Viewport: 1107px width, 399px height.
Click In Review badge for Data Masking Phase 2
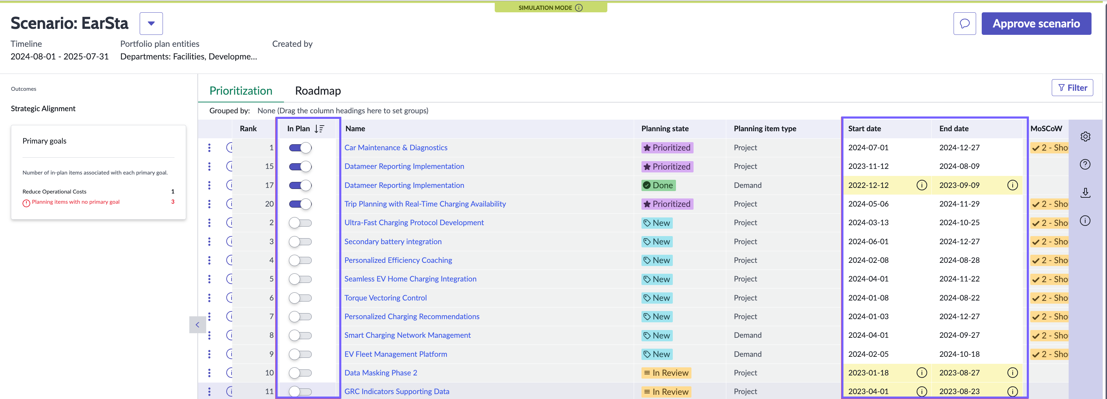pyautogui.click(x=666, y=373)
